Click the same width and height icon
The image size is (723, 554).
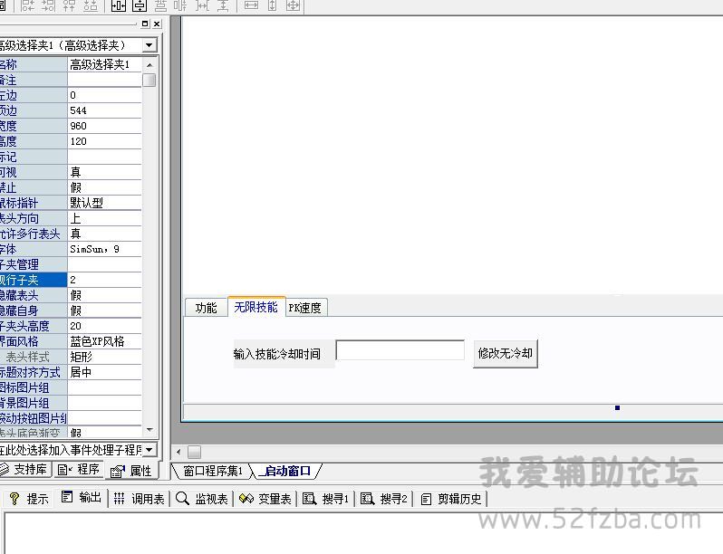coord(294,5)
